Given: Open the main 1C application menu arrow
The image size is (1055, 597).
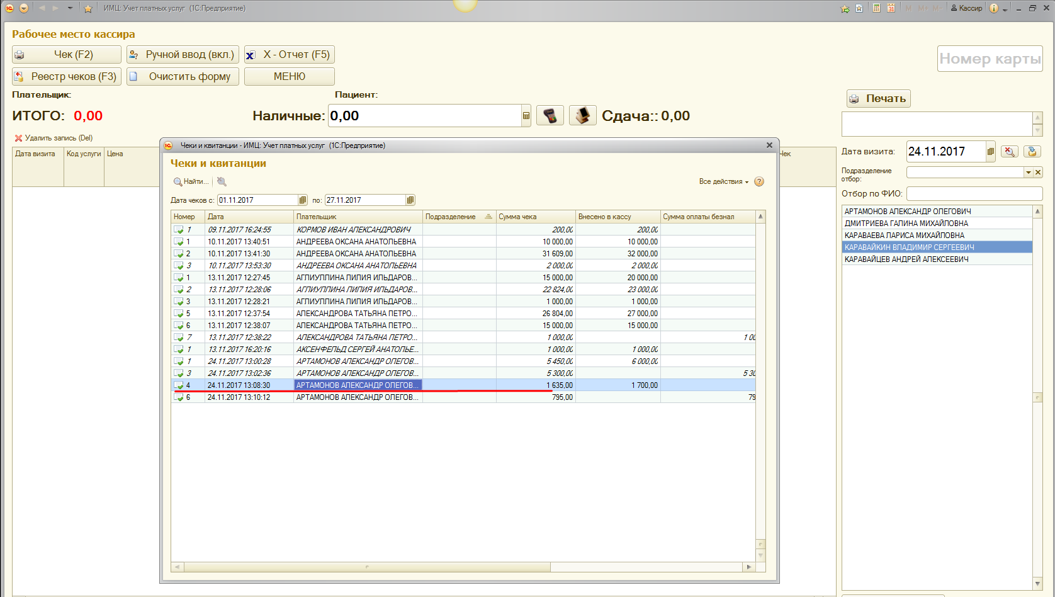Looking at the screenshot, I should point(24,8).
